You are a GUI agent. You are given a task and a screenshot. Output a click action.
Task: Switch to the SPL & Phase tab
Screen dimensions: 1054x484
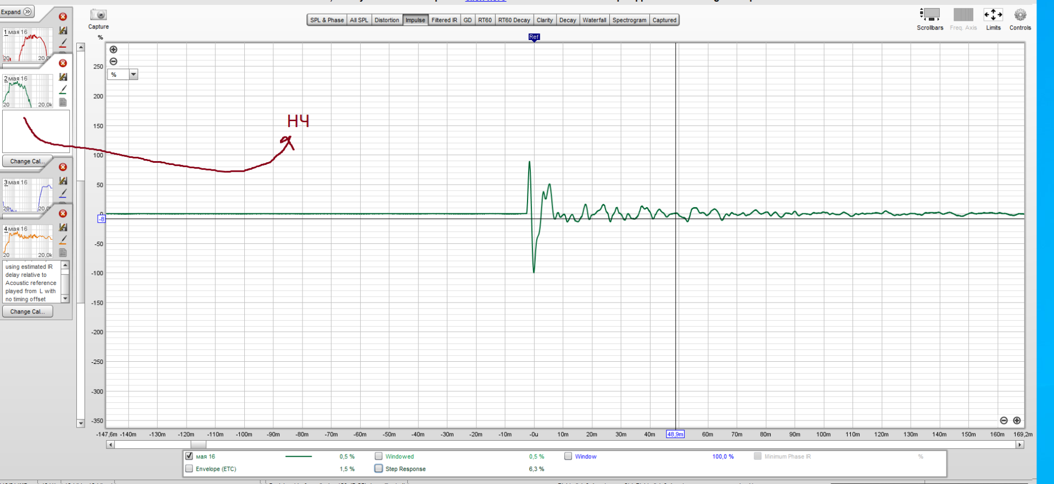click(327, 20)
